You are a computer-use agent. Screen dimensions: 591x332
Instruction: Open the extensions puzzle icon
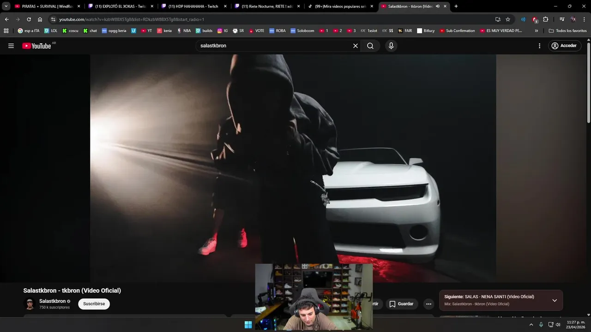[546, 19]
